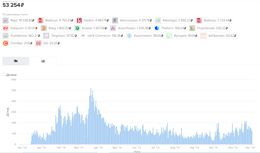This screenshot has height=153, width=260.
Task: Enable the Детали checkbox
Action: [x=4, y=75]
